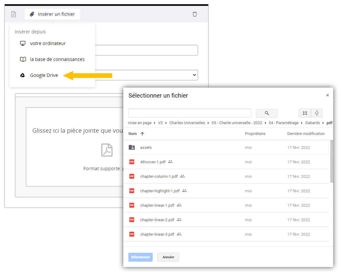This screenshot has width=341, height=272.
Task: Choose la base de connaissances option
Action: (57, 59)
